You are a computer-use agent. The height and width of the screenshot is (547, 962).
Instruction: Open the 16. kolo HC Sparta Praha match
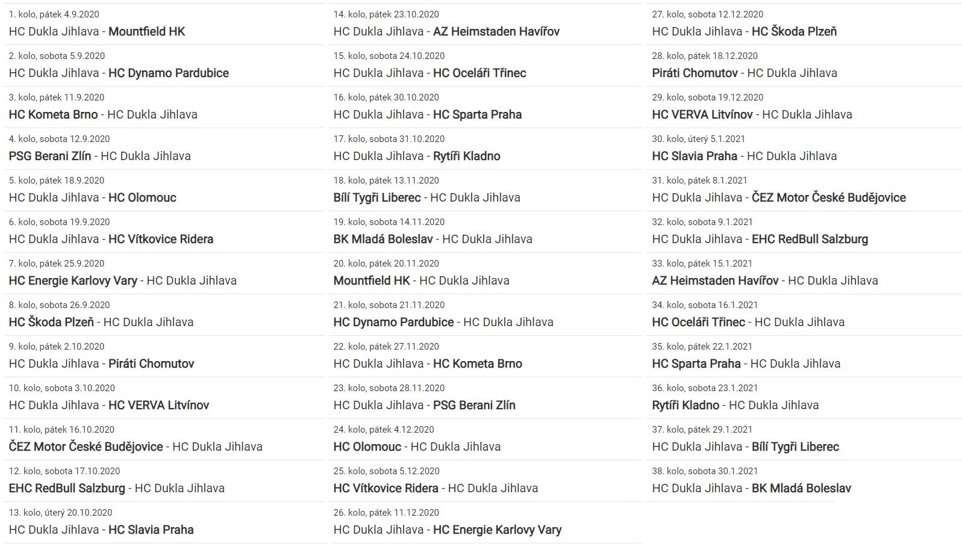(x=428, y=114)
